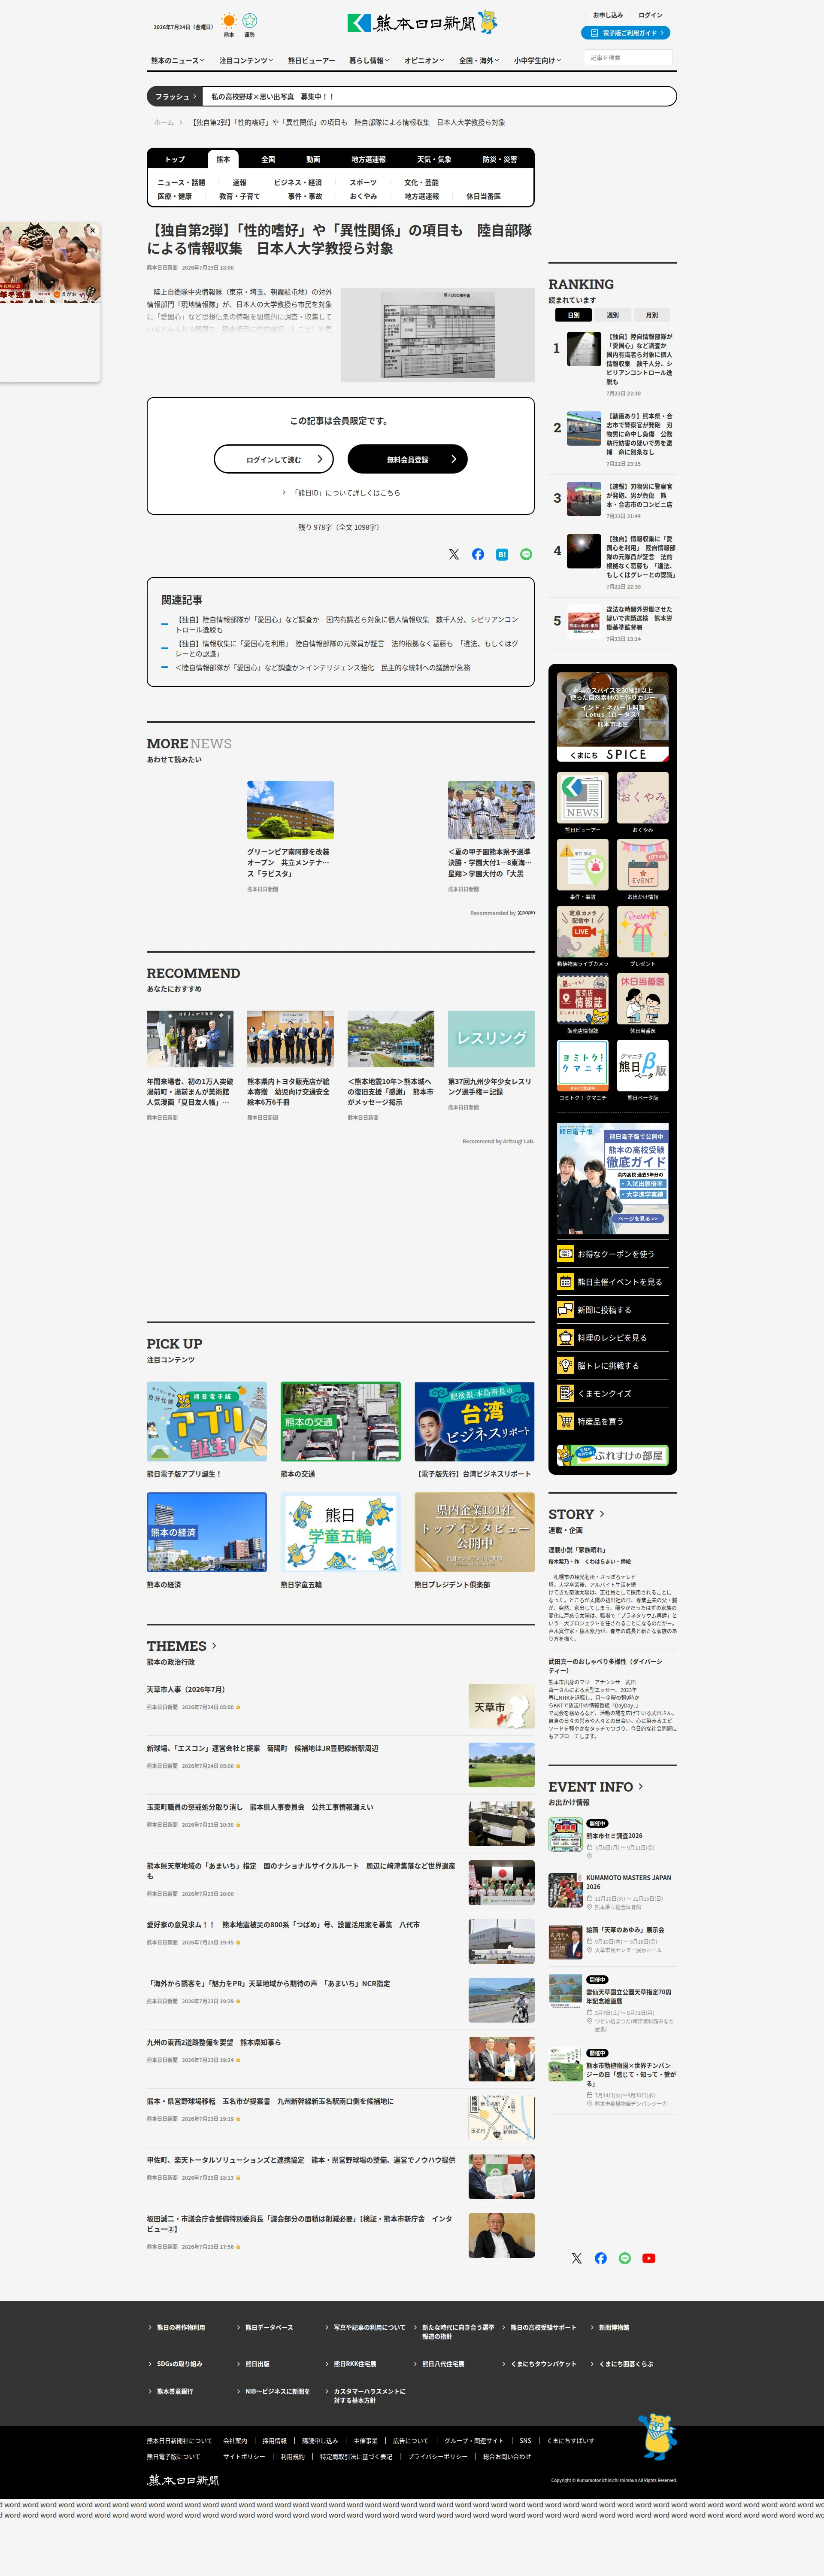Expand the 熊本のニュース menu
Screen dimensions: 824x2576
point(178,61)
